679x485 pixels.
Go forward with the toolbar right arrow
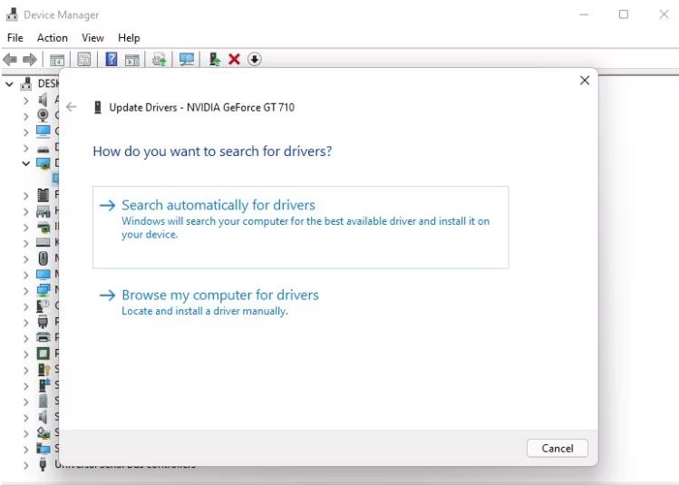pos(29,59)
